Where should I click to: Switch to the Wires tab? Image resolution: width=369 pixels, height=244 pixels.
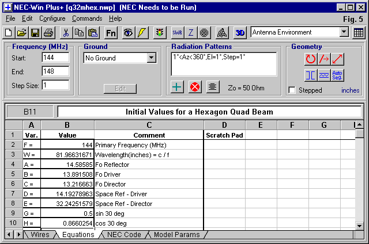tap(40, 234)
